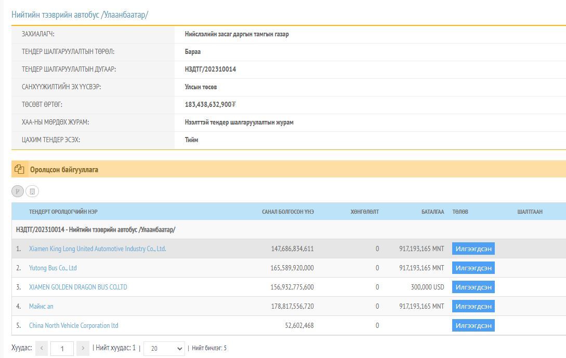This screenshot has width=566, height=358.
Task: Click Илгээгдсэн status button for Xiamen King Long
Action: 473,249
